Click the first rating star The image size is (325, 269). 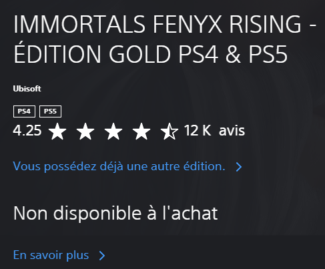57,131
